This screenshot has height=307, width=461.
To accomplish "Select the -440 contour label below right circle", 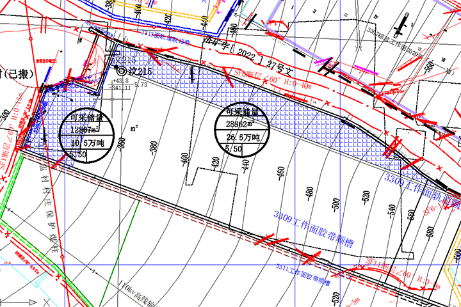I will pos(247,166).
